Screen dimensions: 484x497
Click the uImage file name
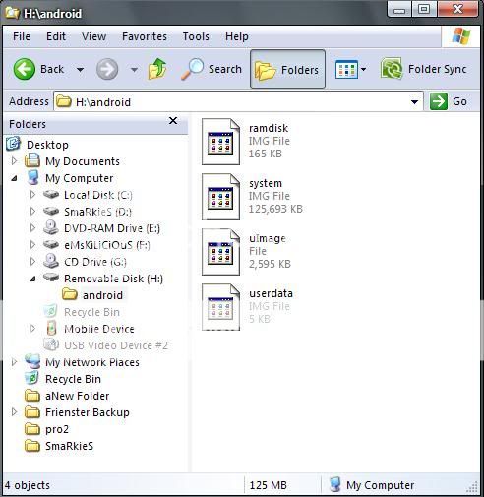click(x=268, y=238)
